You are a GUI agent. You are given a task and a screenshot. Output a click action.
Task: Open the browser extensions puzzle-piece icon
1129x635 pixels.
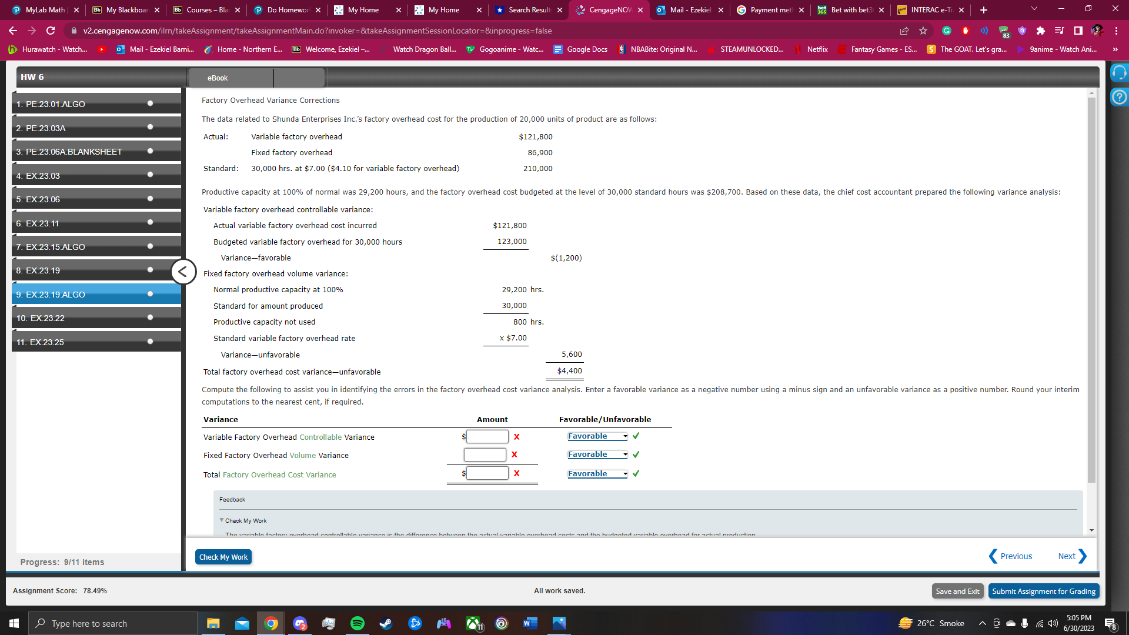(1041, 31)
